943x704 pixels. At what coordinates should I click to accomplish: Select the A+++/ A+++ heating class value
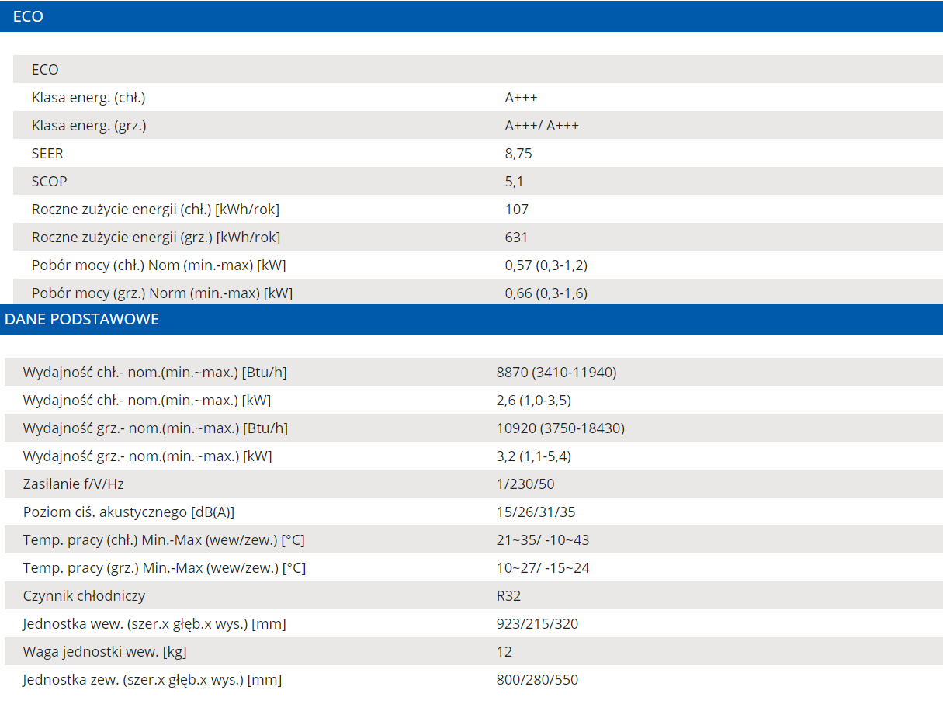(542, 126)
